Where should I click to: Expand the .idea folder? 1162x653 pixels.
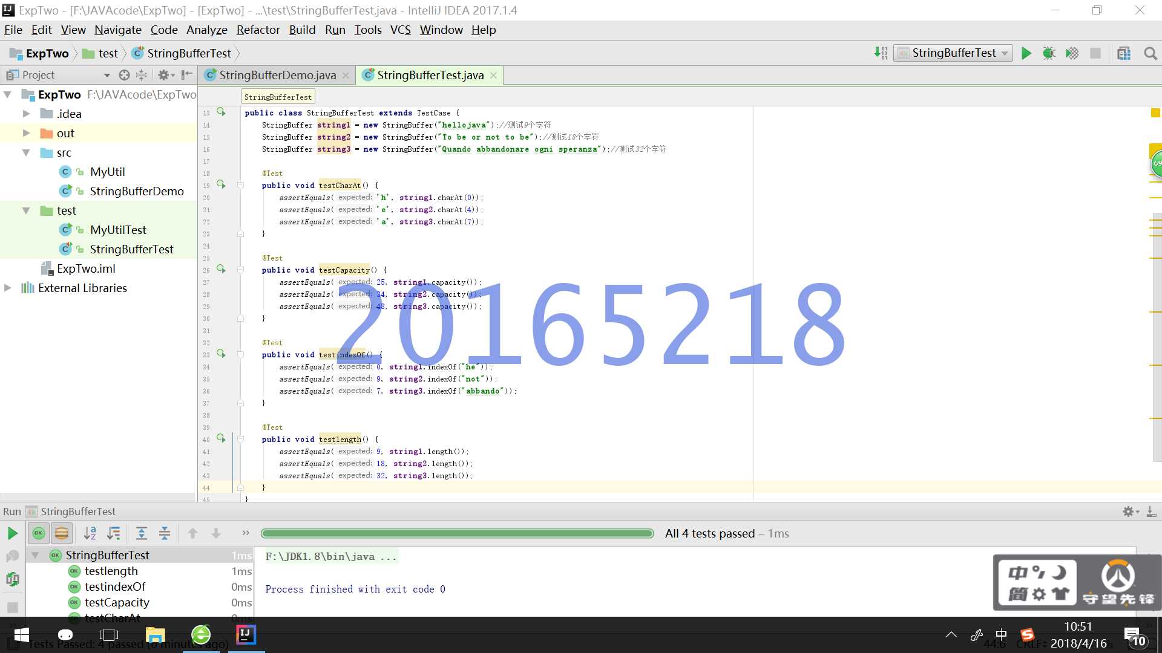point(26,114)
